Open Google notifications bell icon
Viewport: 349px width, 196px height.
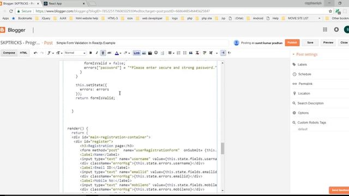[x=336, y=29]
